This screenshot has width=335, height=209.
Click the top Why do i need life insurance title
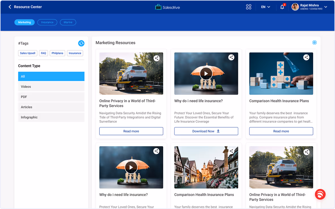(198, 101)
